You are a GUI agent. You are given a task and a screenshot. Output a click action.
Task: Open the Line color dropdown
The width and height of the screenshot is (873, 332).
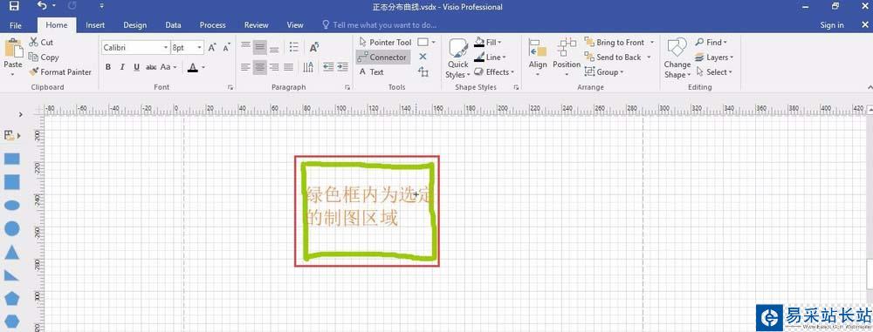pos(490,58)
